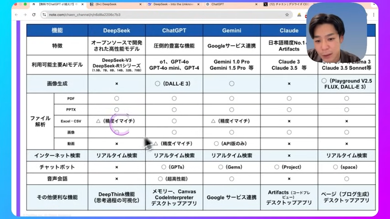The image size is (390, 219).
Task: Select the チャエン X profile tab
Action: click(286, 4)
